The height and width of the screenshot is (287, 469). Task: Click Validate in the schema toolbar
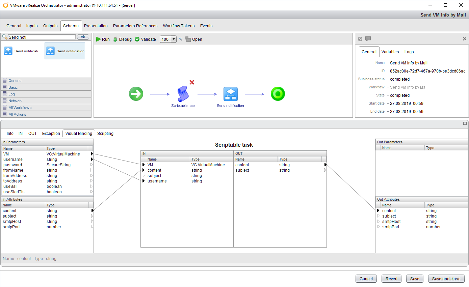tap(145, 39)
